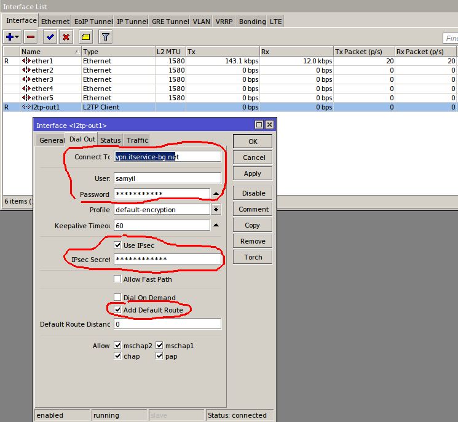Click the Keepalive Timeout field
Screen dimensions: 458x422
(162, 225)
